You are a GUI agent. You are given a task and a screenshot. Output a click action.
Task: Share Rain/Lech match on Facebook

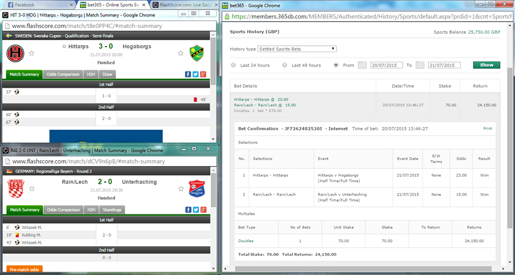(x=188, y=210)
